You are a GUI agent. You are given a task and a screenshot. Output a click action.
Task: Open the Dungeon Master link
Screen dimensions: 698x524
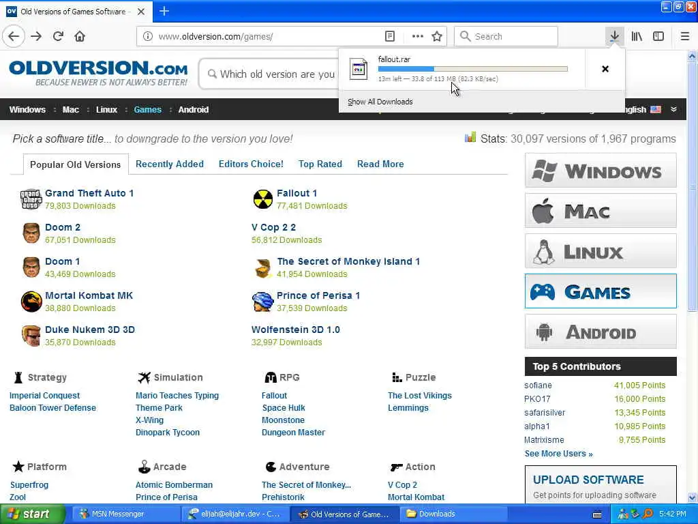click(x=293, y=432)
